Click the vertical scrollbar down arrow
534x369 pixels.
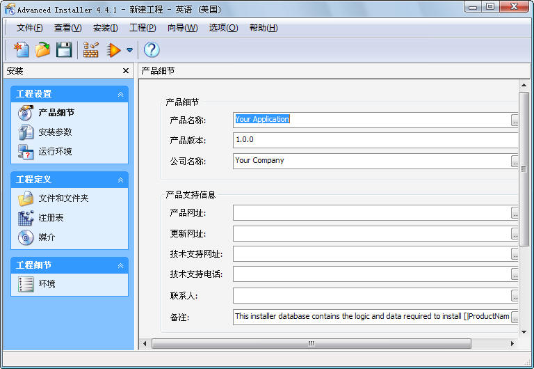click(x=524, y=332)
